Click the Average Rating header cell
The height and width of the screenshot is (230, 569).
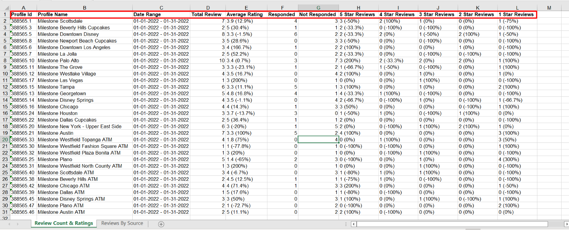click(x=246, y=15)
